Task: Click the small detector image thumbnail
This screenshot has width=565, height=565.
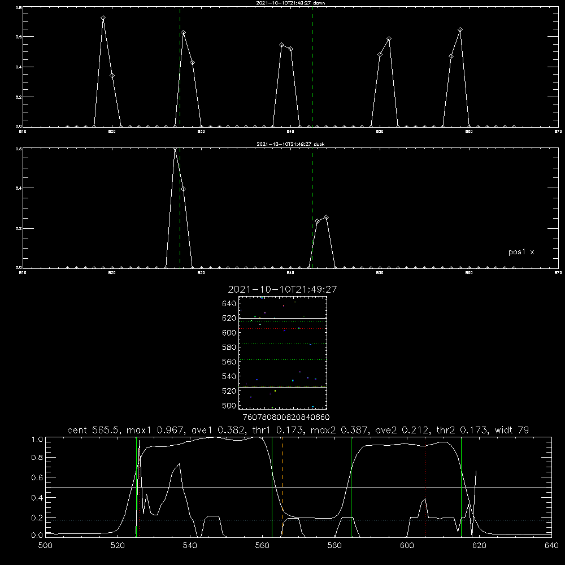Action: [282, 353]
